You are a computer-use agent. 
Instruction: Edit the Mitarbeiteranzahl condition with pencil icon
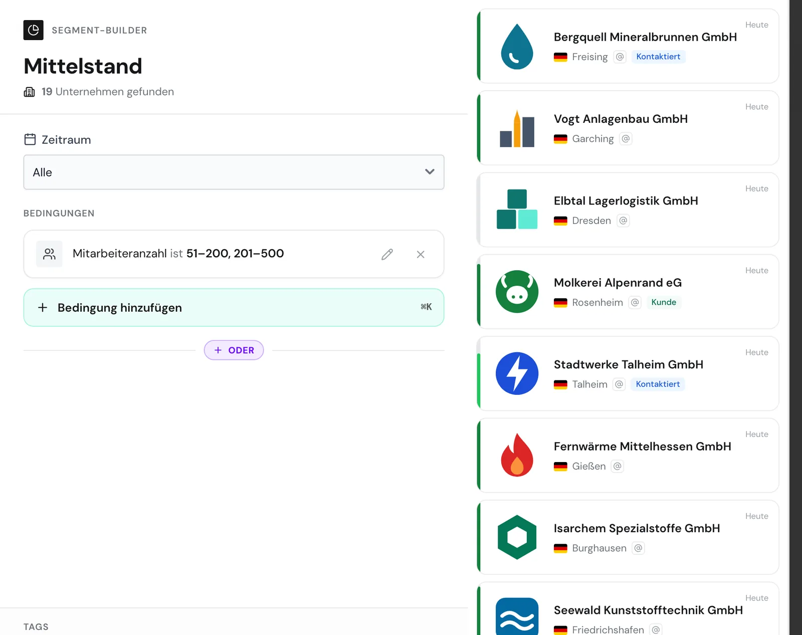(387, 254)
